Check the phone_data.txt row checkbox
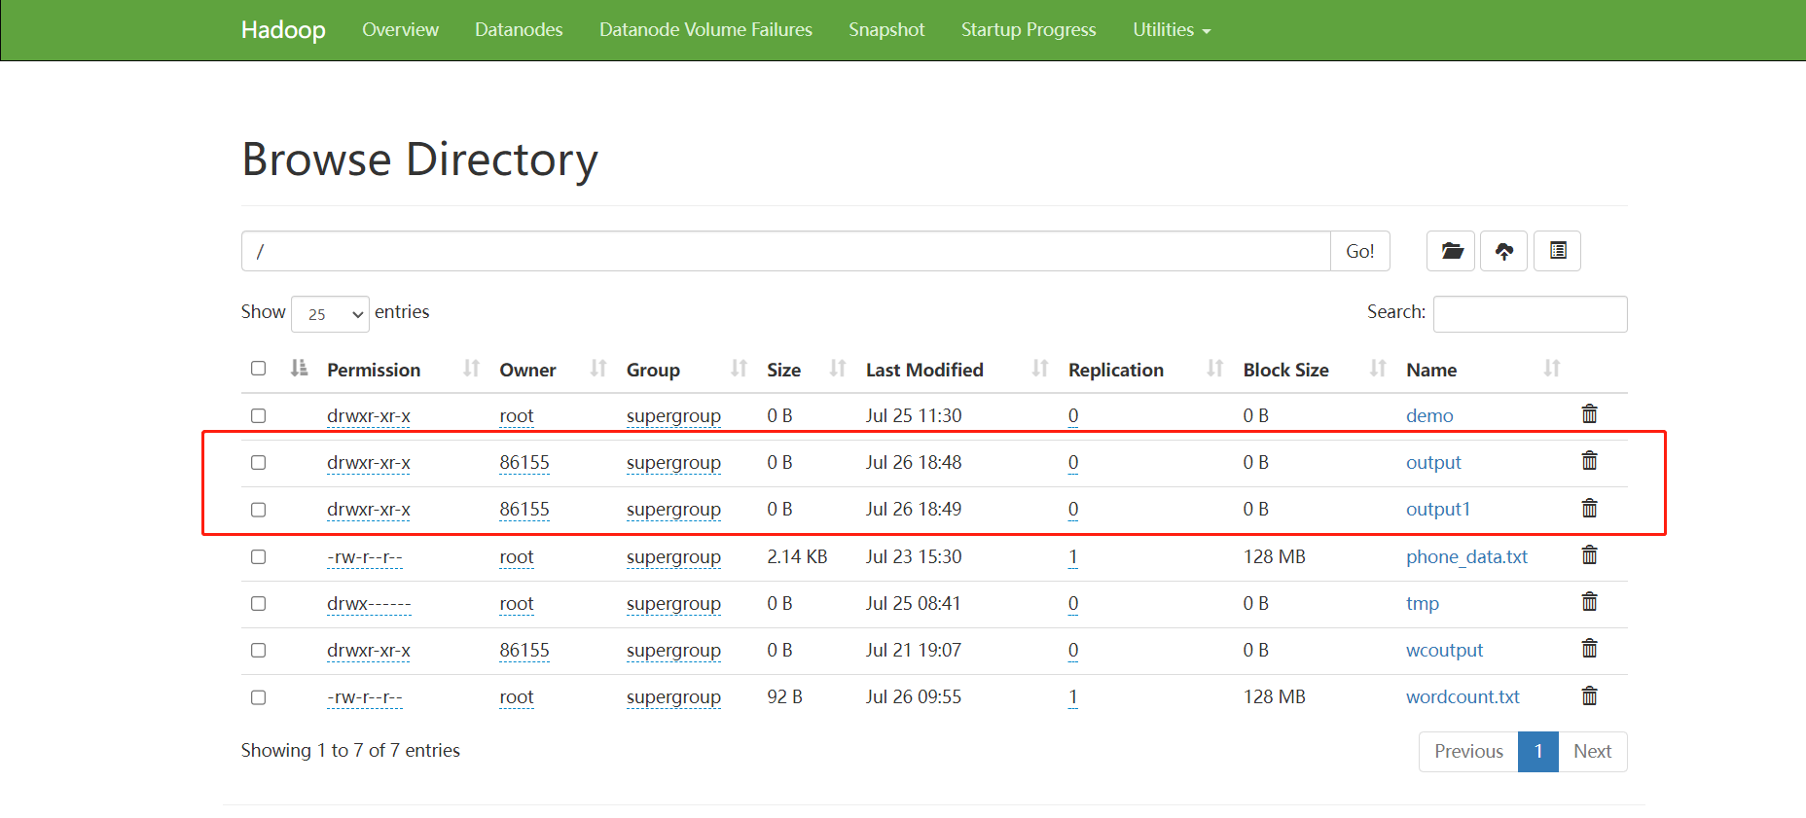Viewport: 1806px width, 818px height. tap(258, 556)
